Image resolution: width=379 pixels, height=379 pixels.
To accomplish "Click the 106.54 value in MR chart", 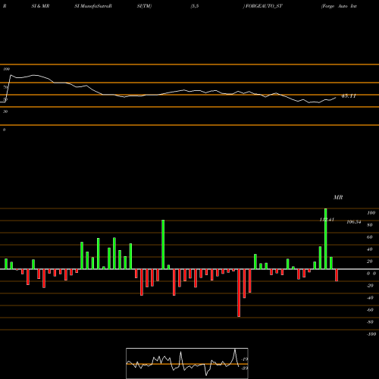I will 354,222.
